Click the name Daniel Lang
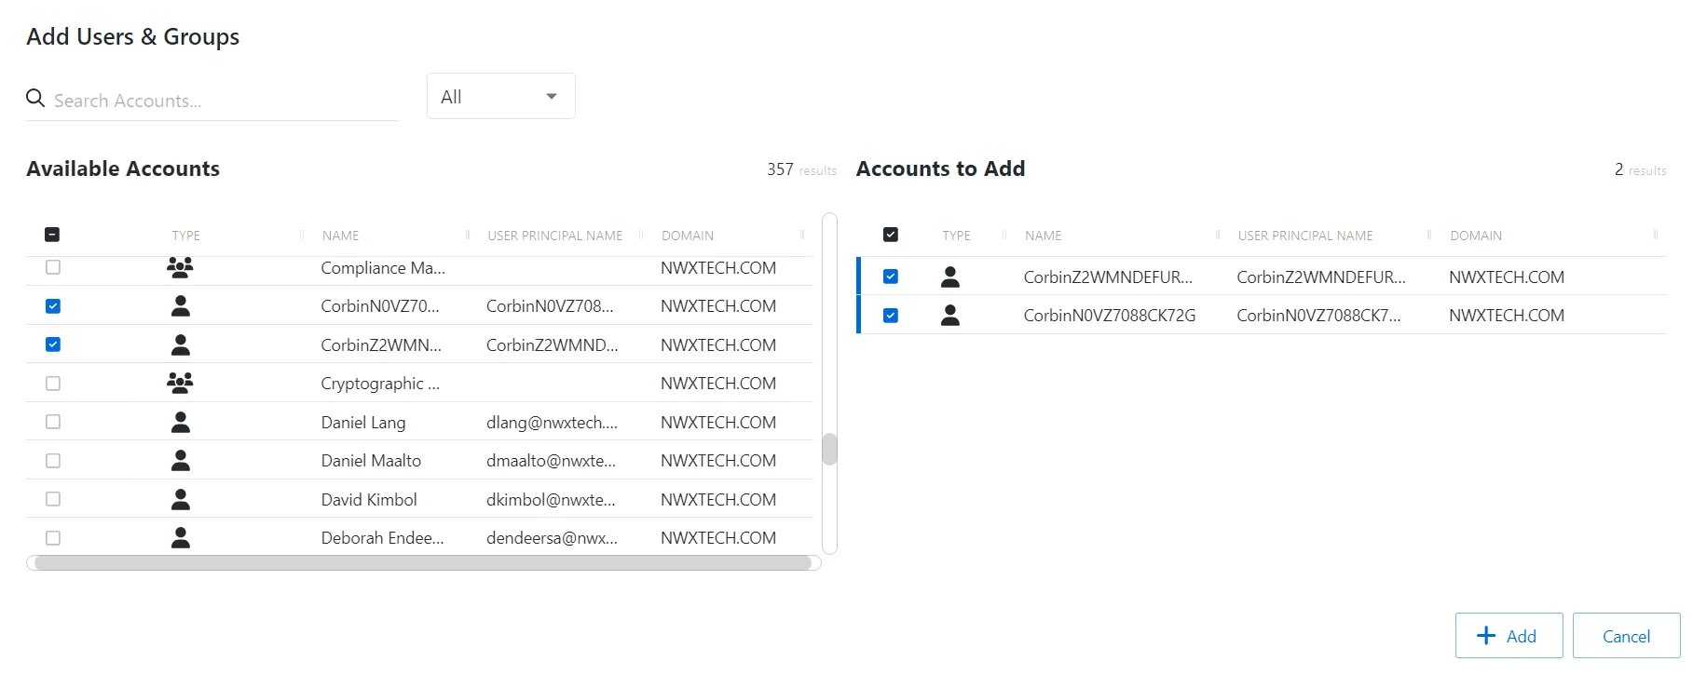 pos(363,422)
